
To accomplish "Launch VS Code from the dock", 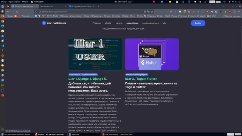I will pyautogui.click(x=3, y=46).
